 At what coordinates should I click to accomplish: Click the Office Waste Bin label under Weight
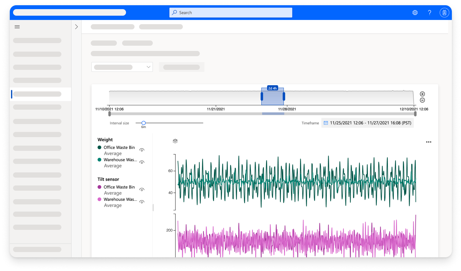click(x=119, y=147)
